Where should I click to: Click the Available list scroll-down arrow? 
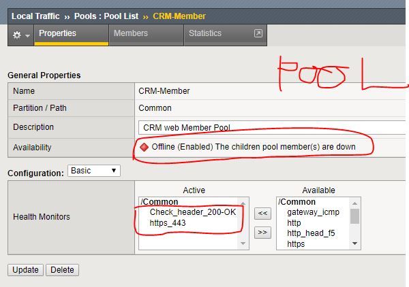point(354,243)
